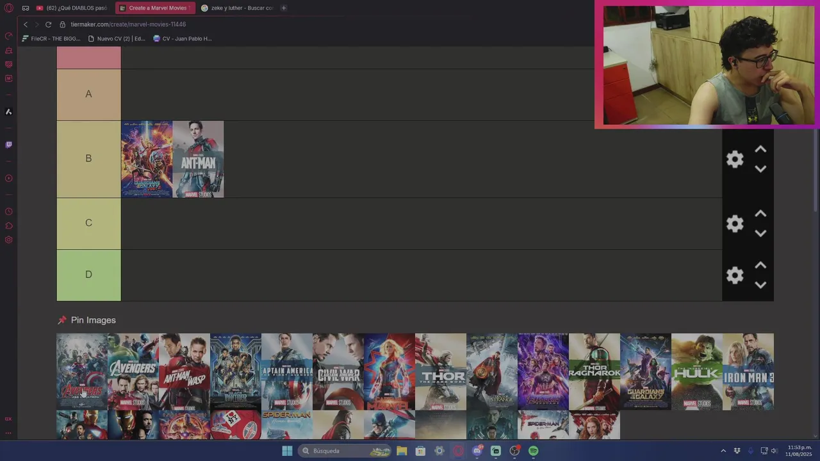Screen dimensions: 820x461
Task: Open the Opera menu logo
Action: [x=9, y=8]
